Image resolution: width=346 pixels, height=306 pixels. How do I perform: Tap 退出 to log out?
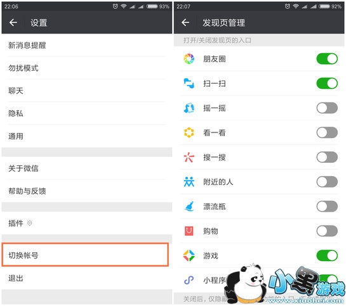click(87, 278)
